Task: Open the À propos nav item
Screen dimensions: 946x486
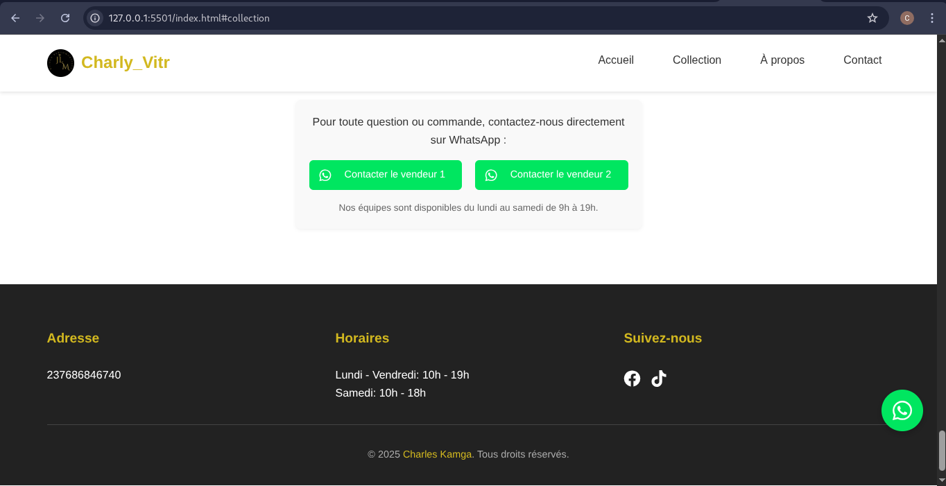Action: [x=782, y=60]
